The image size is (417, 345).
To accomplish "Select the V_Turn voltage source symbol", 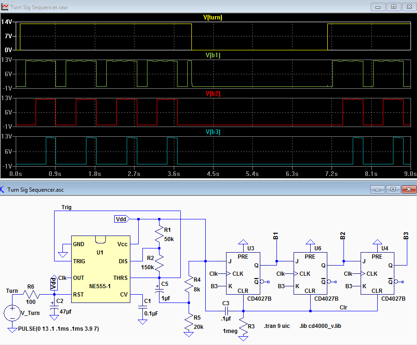I will point(12,313).
